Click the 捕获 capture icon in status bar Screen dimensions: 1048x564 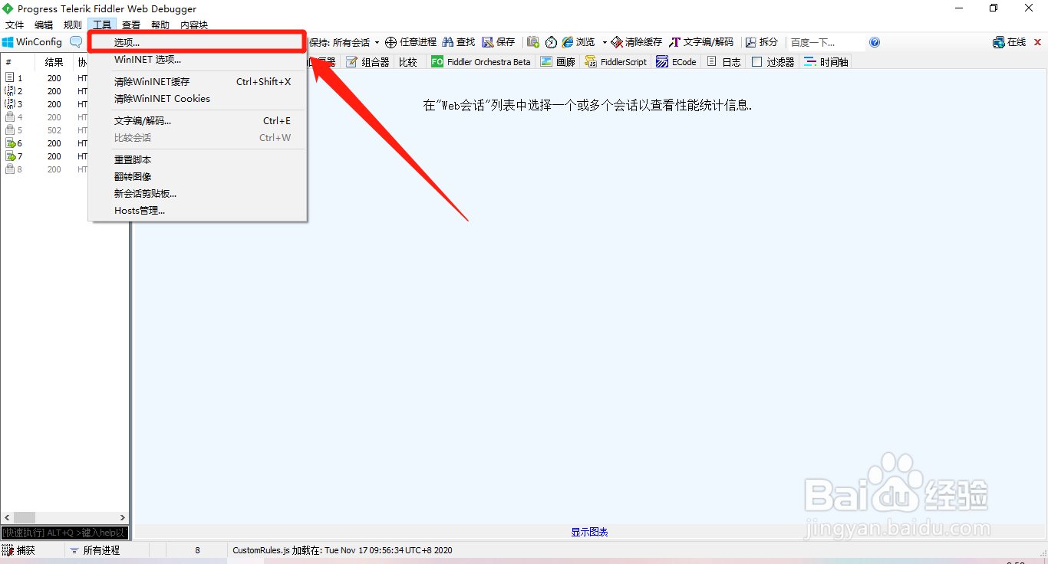point(8,550)
